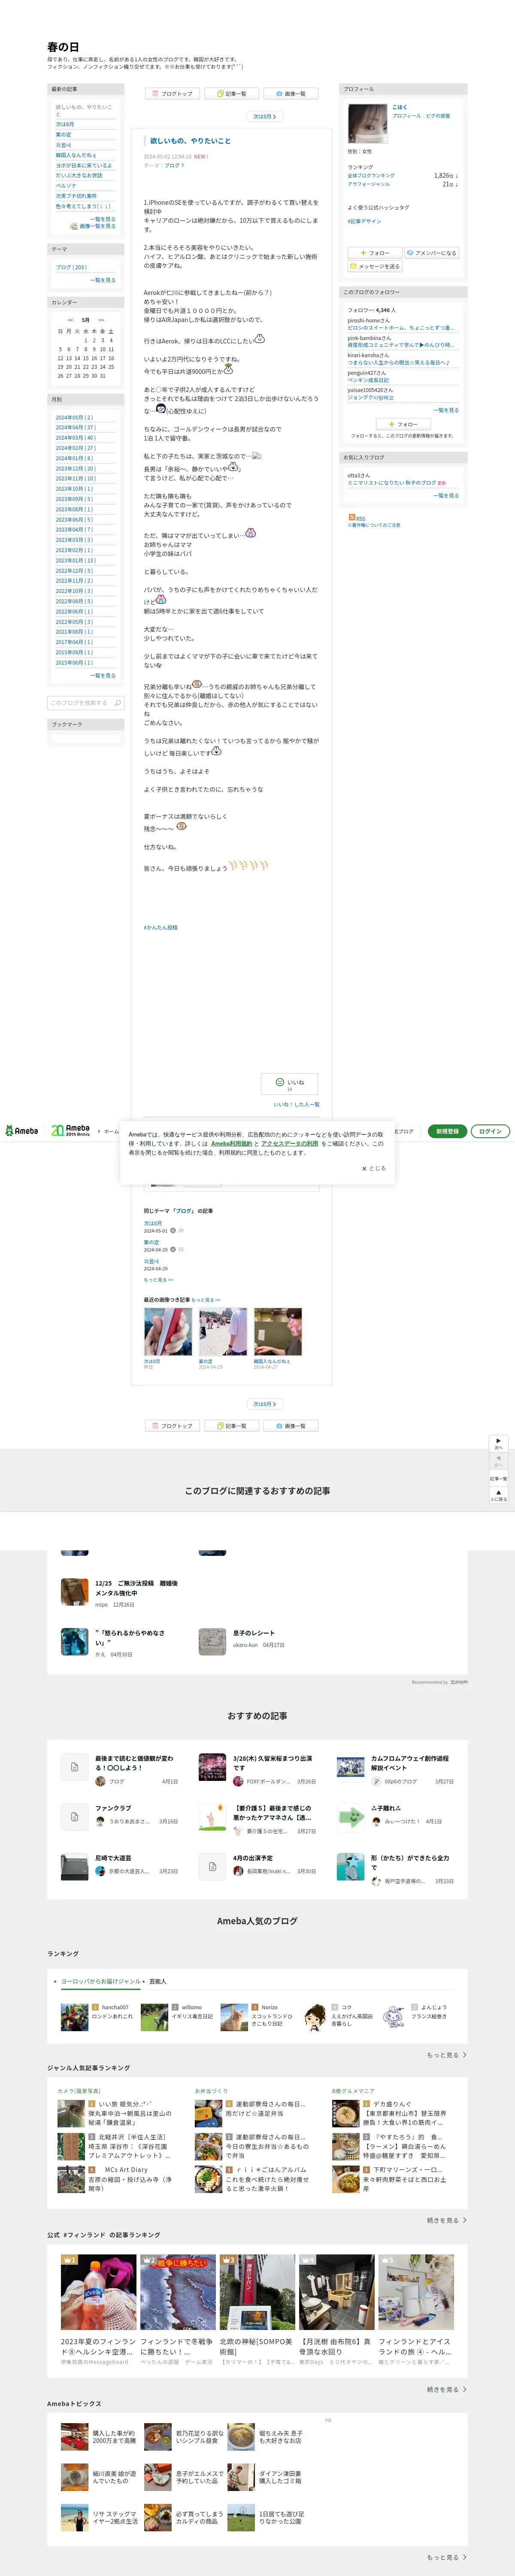Open 全体ブログランキング link in profile
The width and height of the screenshot is (515, 2576).
[371, 176]
